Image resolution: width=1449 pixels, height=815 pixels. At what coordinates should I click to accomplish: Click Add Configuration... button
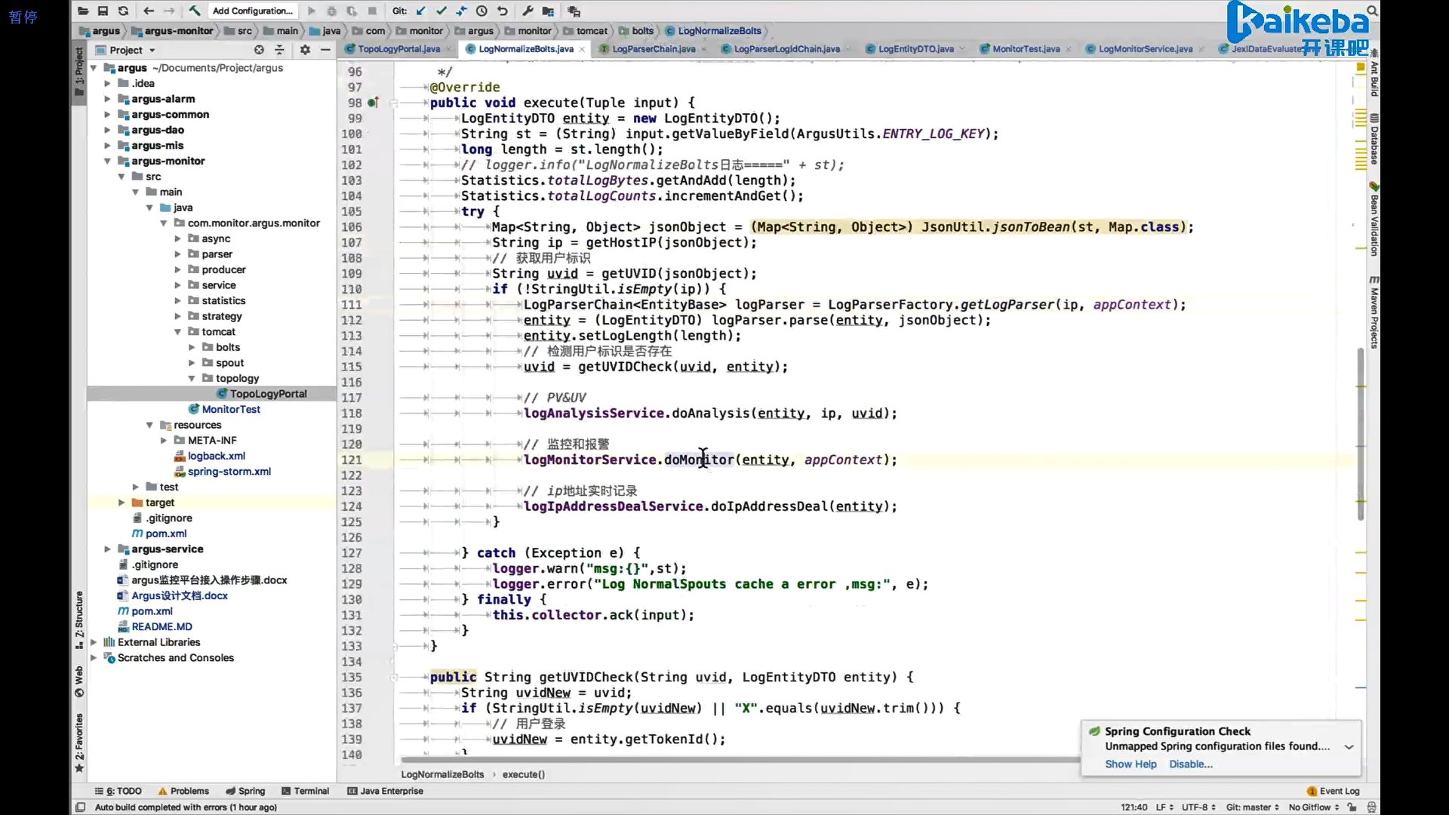point(252,11)
